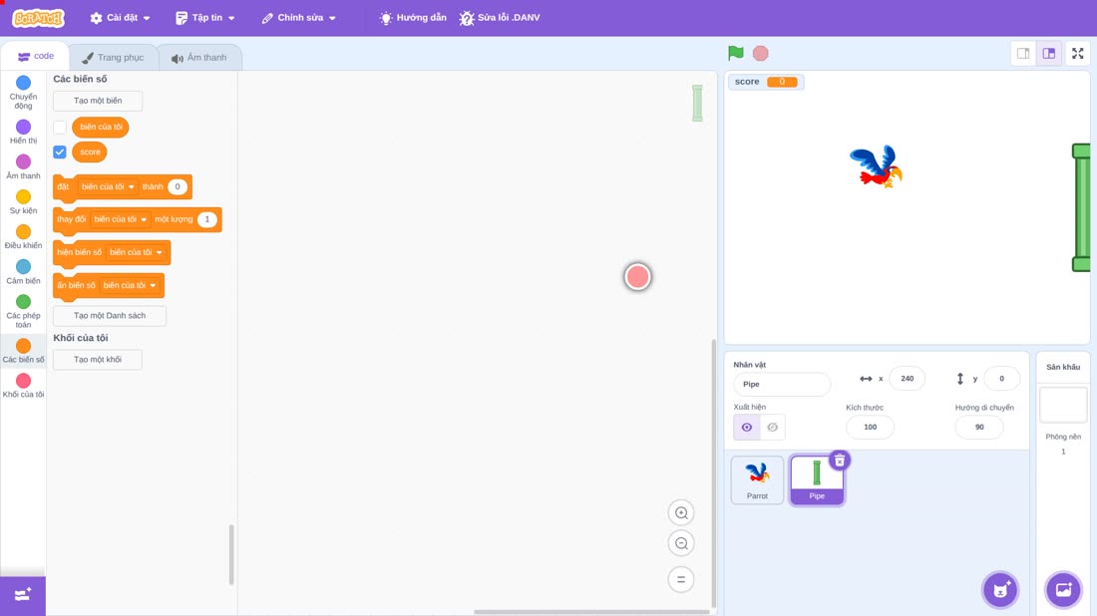Check the 'biến của tôi' variable checkbox
The image size is (1097, 616).
[60, 128]
